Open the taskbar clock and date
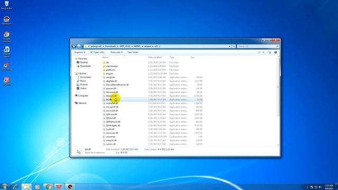The height and width of the screenshot is (190, 338). 329,187
